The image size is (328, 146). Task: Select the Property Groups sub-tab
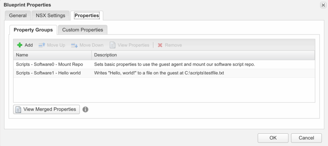point(33,30)
